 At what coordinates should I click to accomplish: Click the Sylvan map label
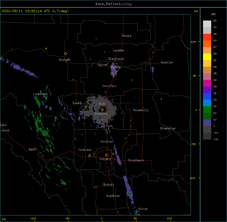point(103,65)
